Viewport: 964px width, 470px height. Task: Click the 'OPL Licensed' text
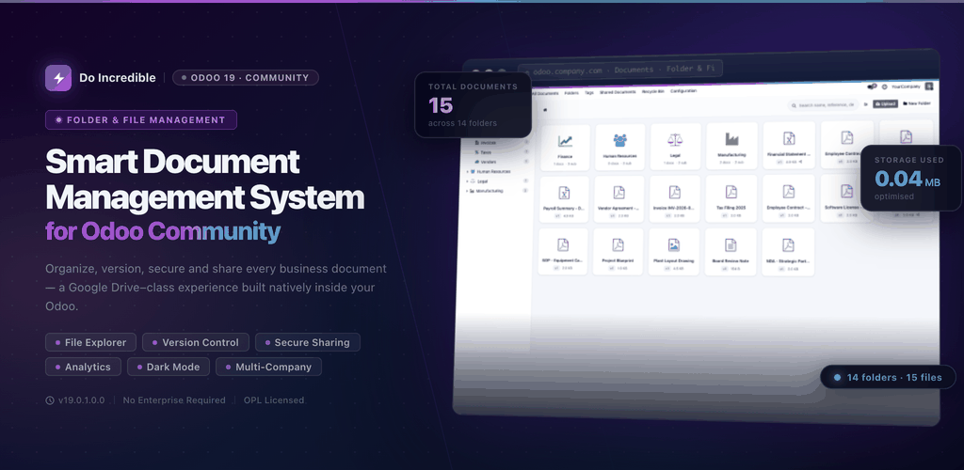[274, 400]
